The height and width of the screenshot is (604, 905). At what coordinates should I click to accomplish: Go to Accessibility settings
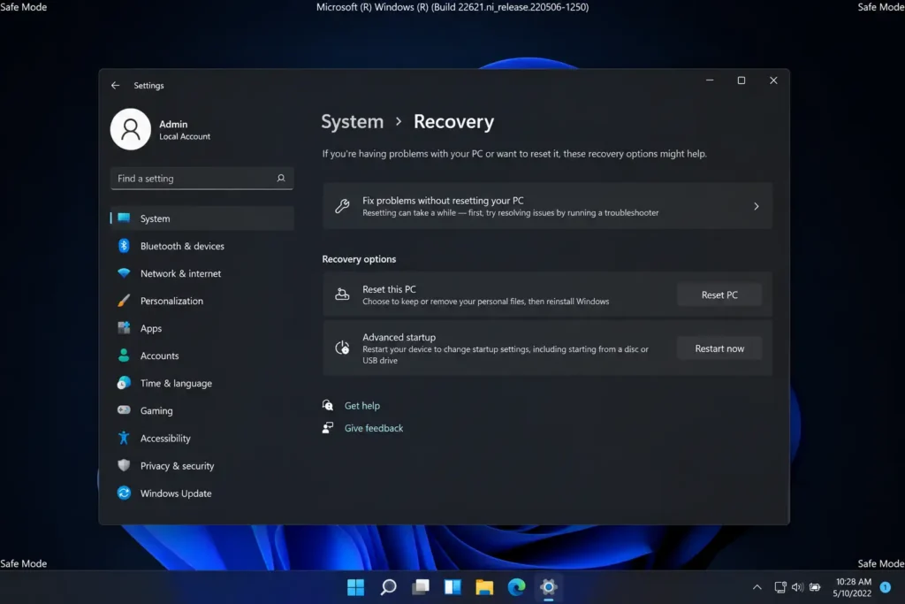202,439
